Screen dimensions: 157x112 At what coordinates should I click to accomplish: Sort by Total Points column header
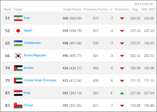72,9
